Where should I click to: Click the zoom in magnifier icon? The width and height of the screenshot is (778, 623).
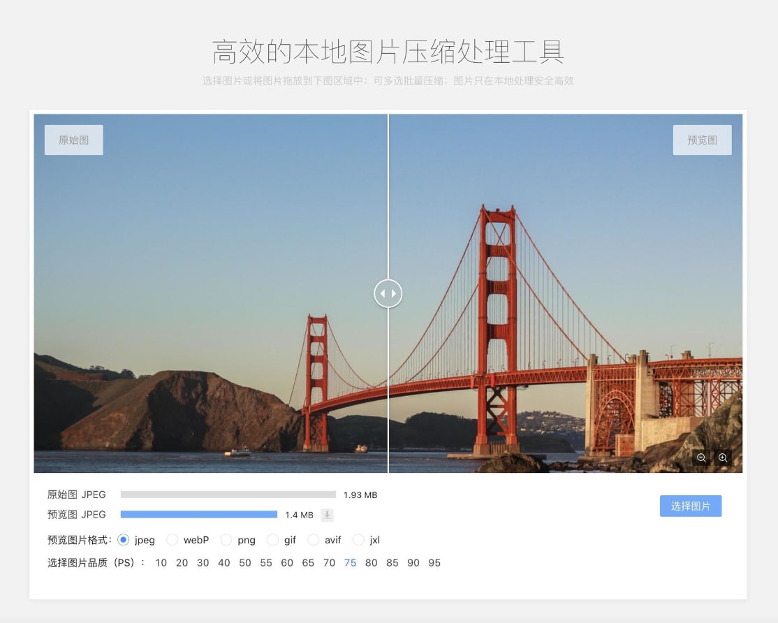[723, 458]
